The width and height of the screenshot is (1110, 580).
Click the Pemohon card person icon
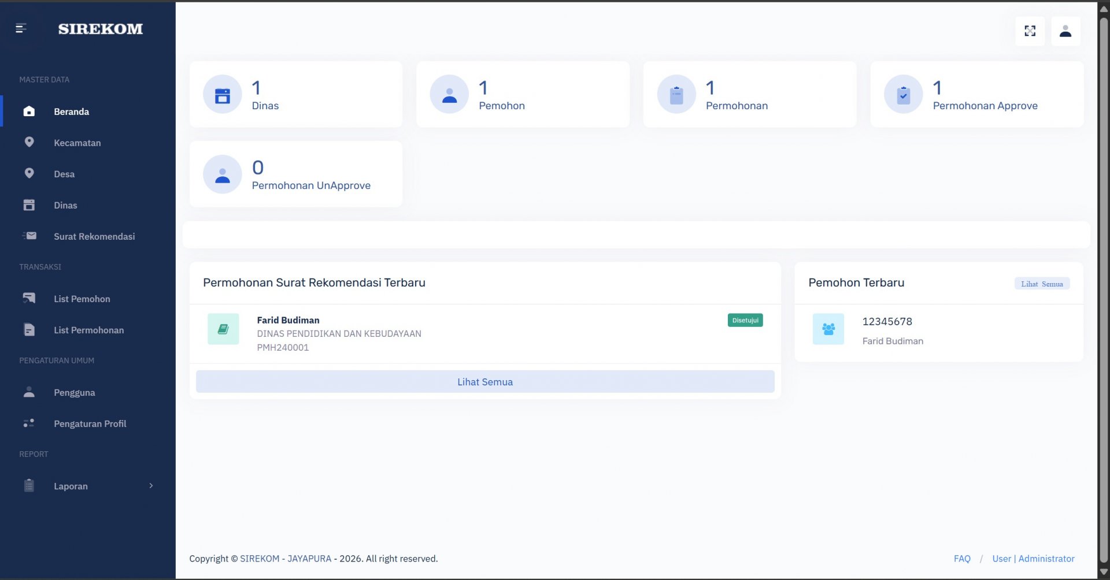(x=449, y=95)
